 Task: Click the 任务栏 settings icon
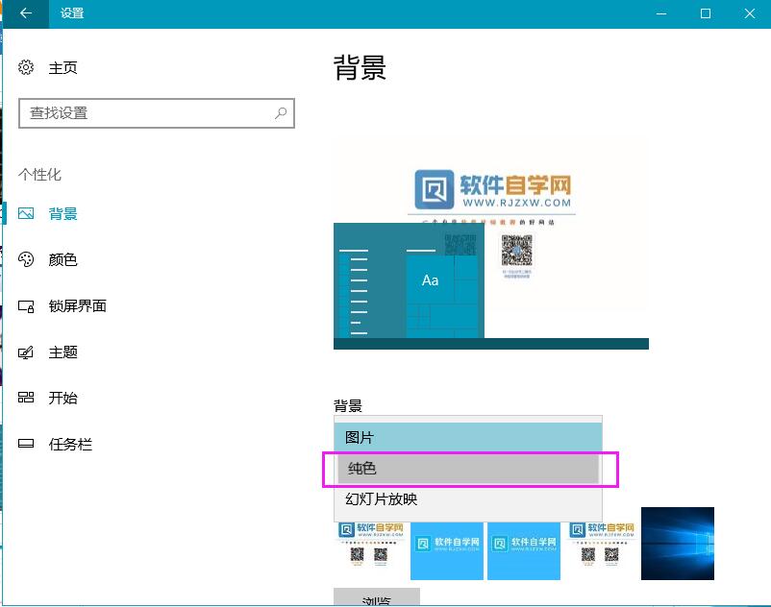[28, 444]
